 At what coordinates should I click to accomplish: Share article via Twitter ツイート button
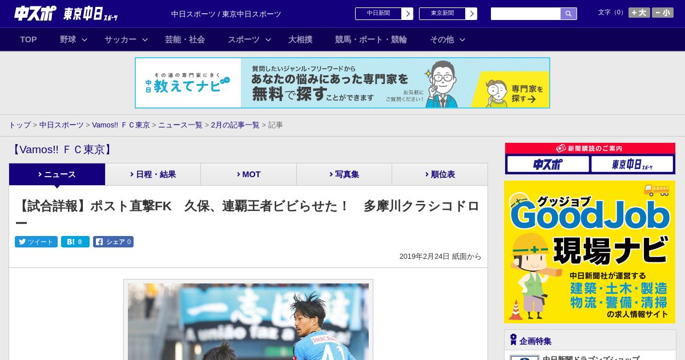[x=36, y=242]
